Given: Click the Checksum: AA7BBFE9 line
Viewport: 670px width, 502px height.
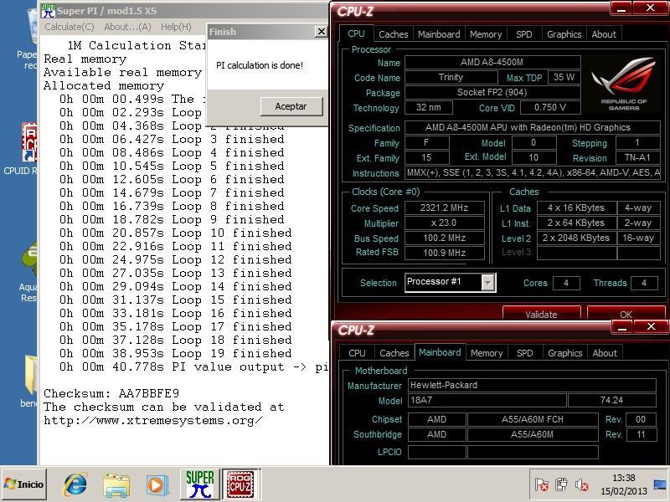Looking at the screenshot, I should click(111, 393).
